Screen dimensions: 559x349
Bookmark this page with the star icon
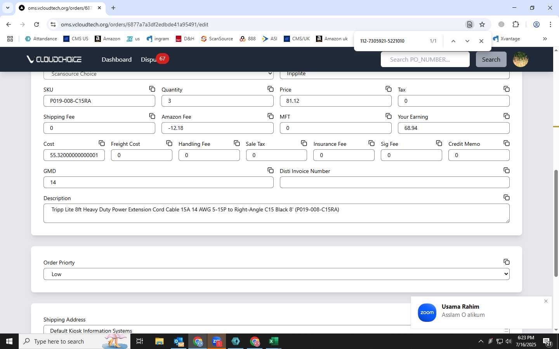click(x=482, y=24)
